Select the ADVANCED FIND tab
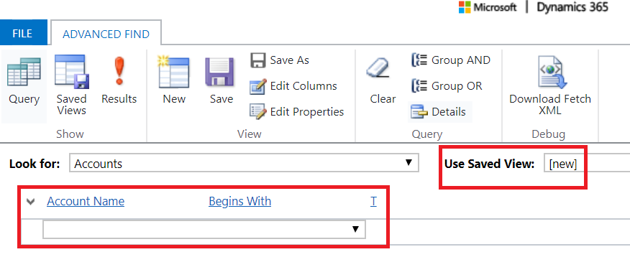Screen dimensions: 630x280 [x=106, y=34]
